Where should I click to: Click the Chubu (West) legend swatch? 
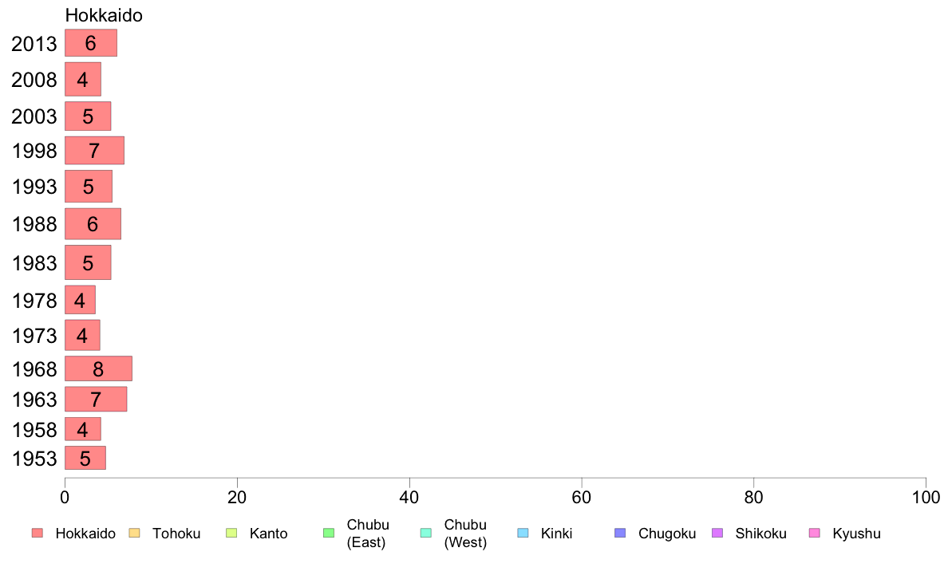(x=425, y=533)
